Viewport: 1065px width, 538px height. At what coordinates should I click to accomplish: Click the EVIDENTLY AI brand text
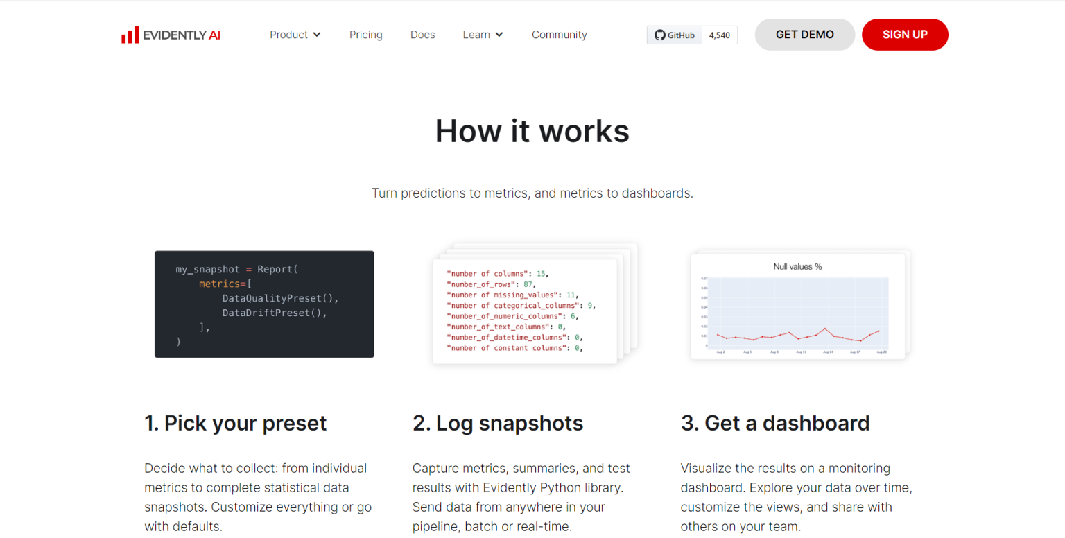point(182,35)
